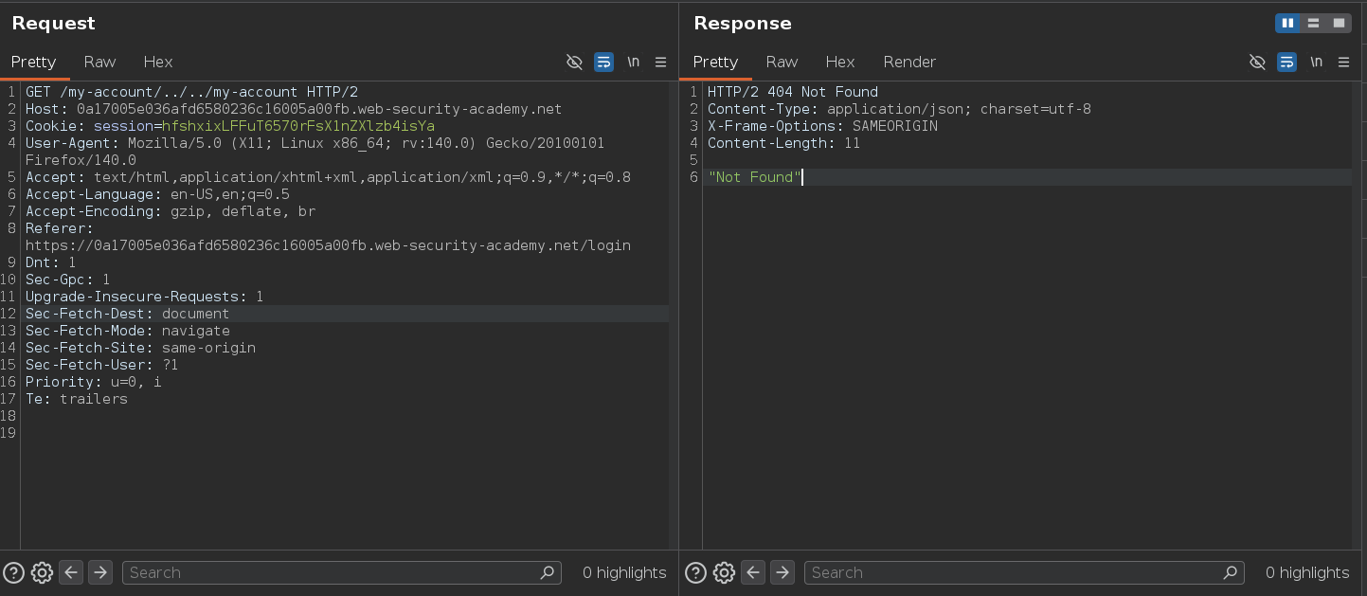Click the "Not Found" response body
Image resolution: width=1367 pixels, height=596 pixels.
click(x=754, y=177)
